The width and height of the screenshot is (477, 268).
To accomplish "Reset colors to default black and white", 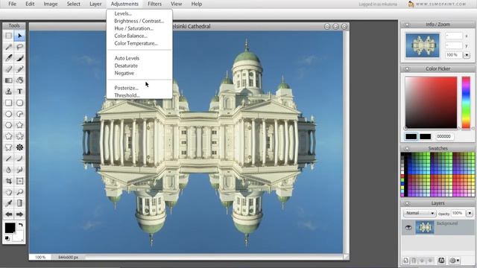I will point(7,238).
